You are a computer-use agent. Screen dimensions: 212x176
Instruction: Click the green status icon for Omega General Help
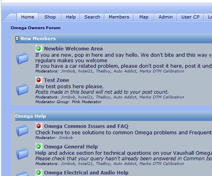pos(38,146)
